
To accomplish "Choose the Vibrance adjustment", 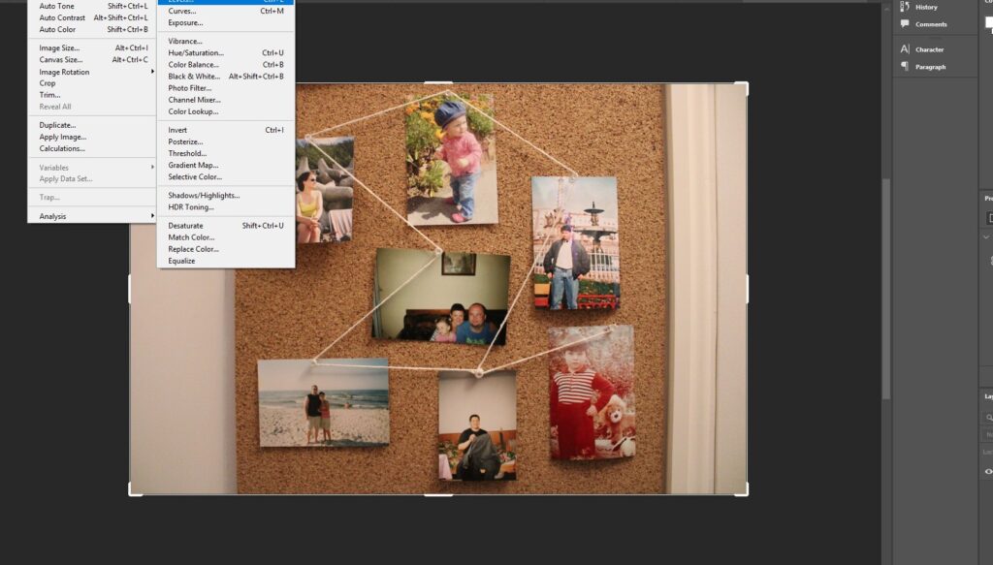I will coord(225,41).
